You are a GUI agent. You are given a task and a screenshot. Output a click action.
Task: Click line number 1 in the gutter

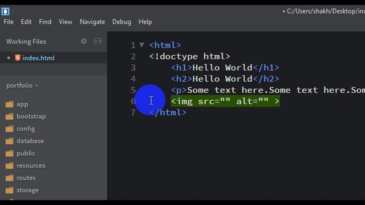pos(133,45)
